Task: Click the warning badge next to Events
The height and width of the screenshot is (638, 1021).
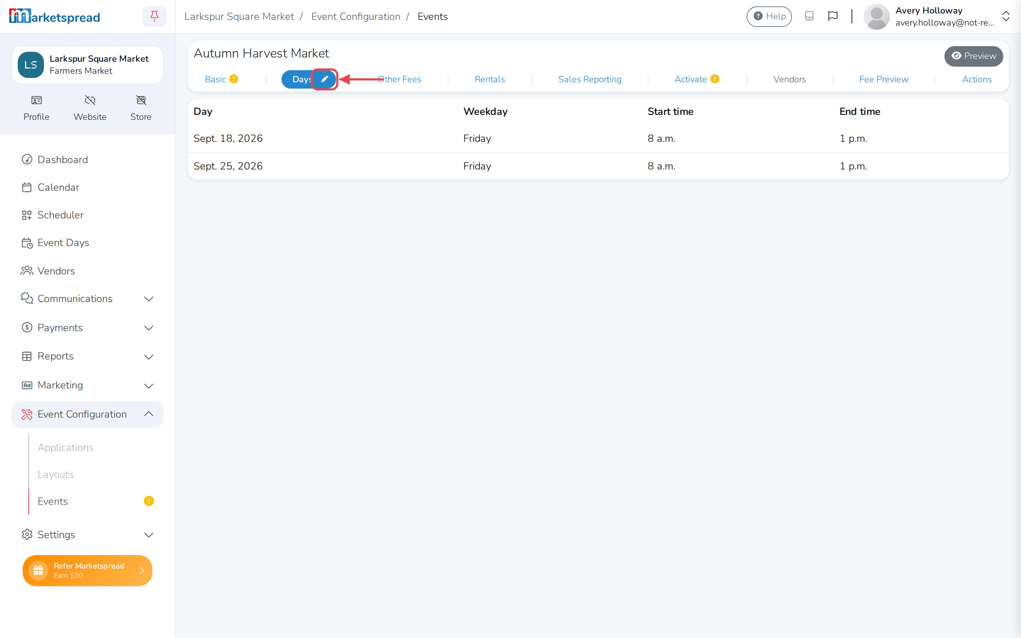Action: 149,501
